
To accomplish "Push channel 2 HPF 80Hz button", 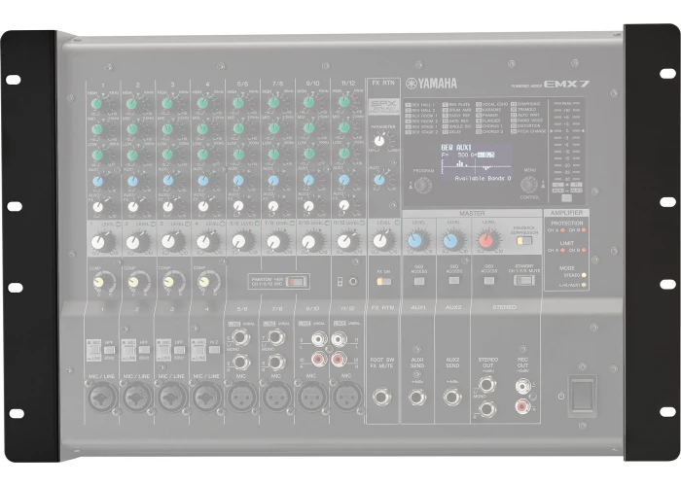I will 144,350.
